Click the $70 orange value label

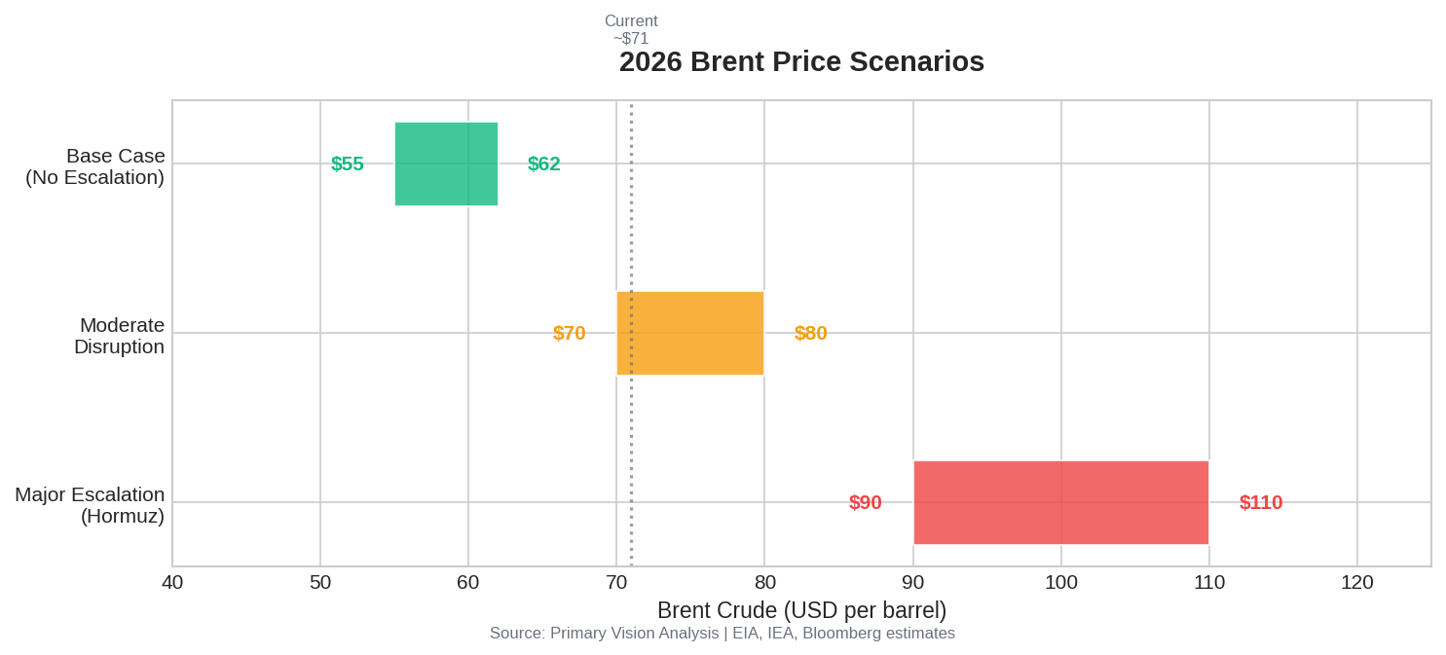point(570,333)
